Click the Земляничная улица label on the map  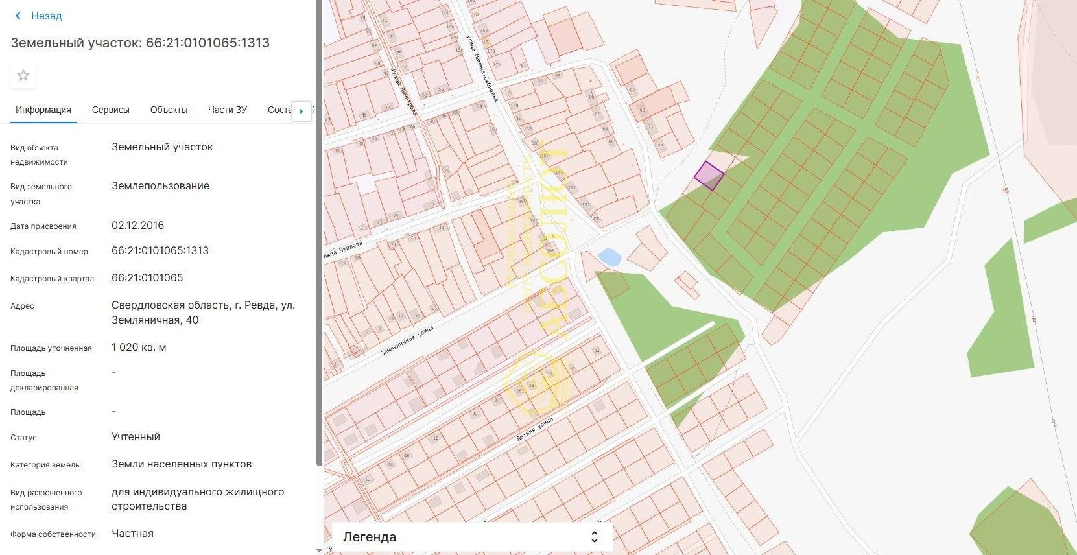point(407,341)
